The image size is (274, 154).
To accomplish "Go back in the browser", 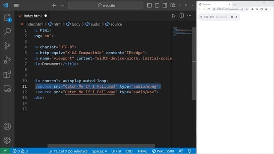I will point(200,9).
